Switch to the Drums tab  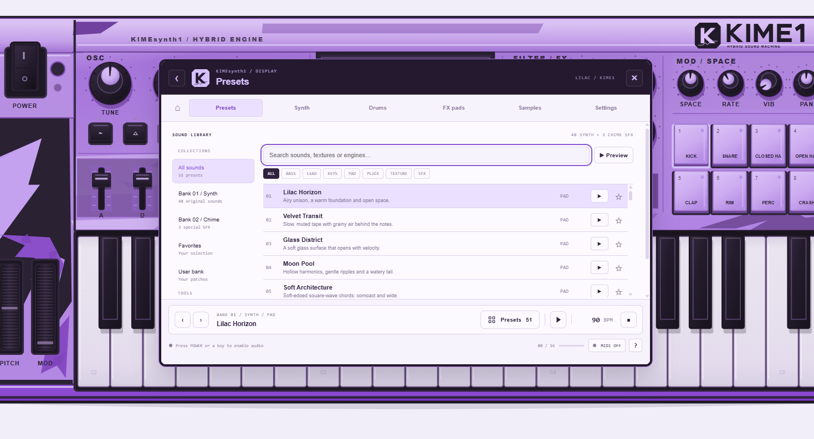point(378,108)
